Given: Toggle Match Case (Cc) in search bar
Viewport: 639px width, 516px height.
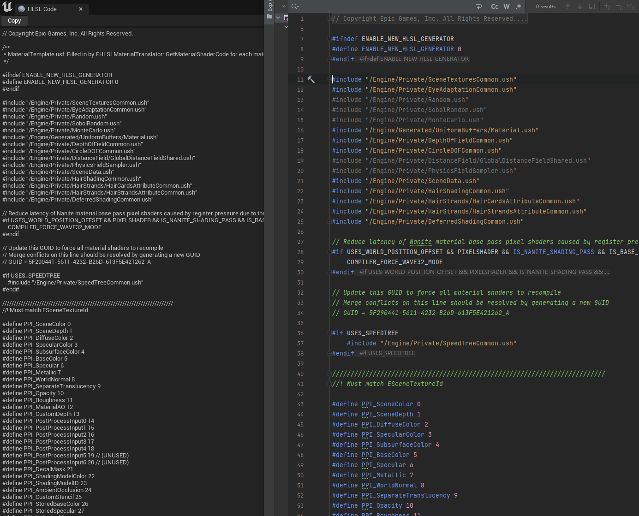Looking at the screenshot, I should pyautogui.click(x=495, y=6).
